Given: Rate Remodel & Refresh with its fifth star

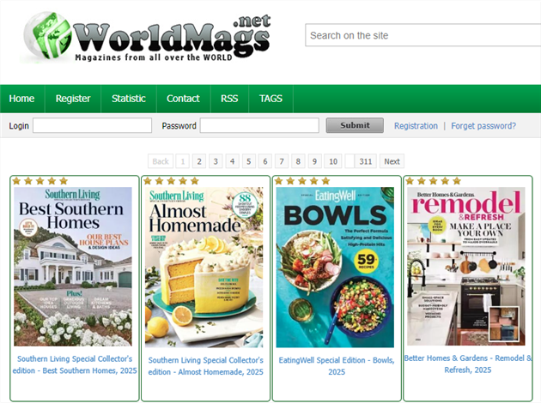Looking at the screenshot, I should pyautogui.click(x=457, y=181).
